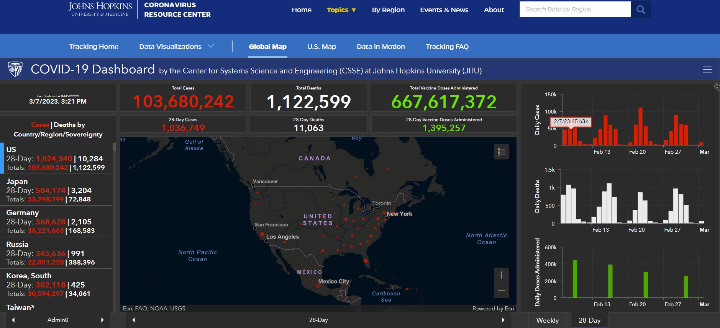Toggle list to Cases
Image resolution: width=720 pixels, height=328 pixels.
click(40, 125)
